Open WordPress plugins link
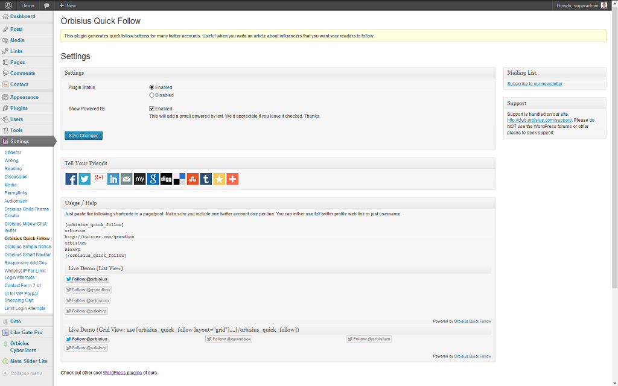The image size is (618, 386). 122,373
